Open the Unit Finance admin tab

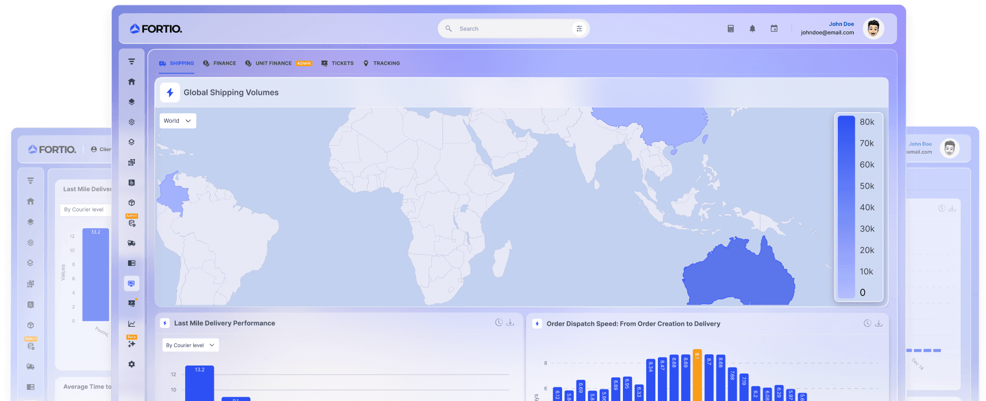[278, 63]
